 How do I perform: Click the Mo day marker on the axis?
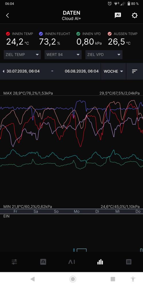coord(77,211)
